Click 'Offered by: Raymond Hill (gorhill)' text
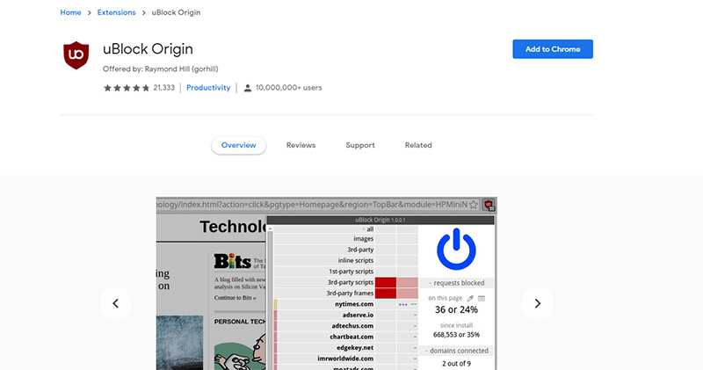This screenshot has width=703, height=370. pos(161,69)
